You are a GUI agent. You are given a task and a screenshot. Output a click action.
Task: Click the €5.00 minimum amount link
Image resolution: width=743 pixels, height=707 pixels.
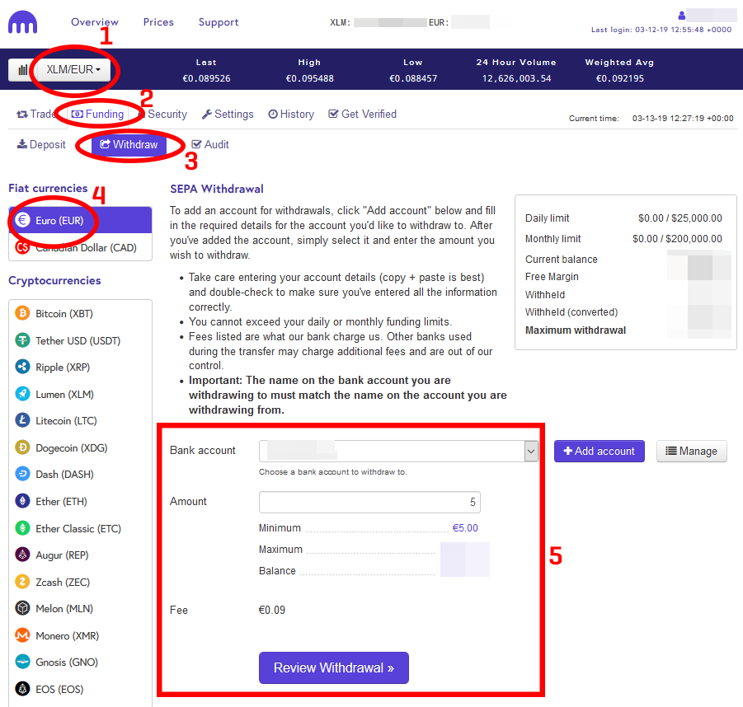(x=465, y=527)
